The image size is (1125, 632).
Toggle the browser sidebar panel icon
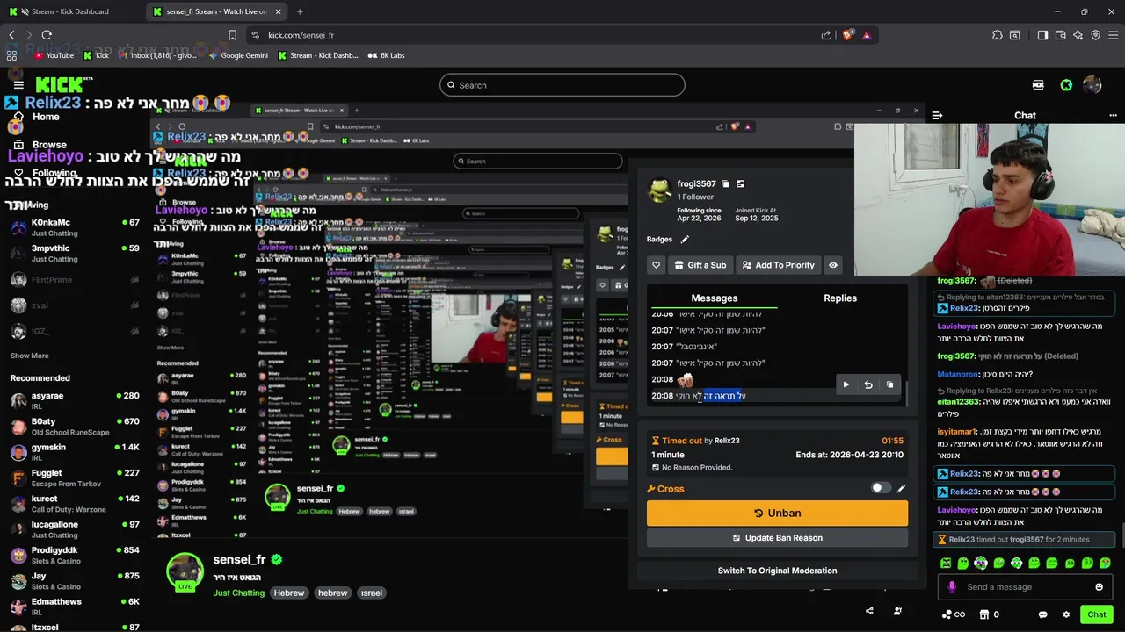pyautogui.click(x=1042, y=35)
